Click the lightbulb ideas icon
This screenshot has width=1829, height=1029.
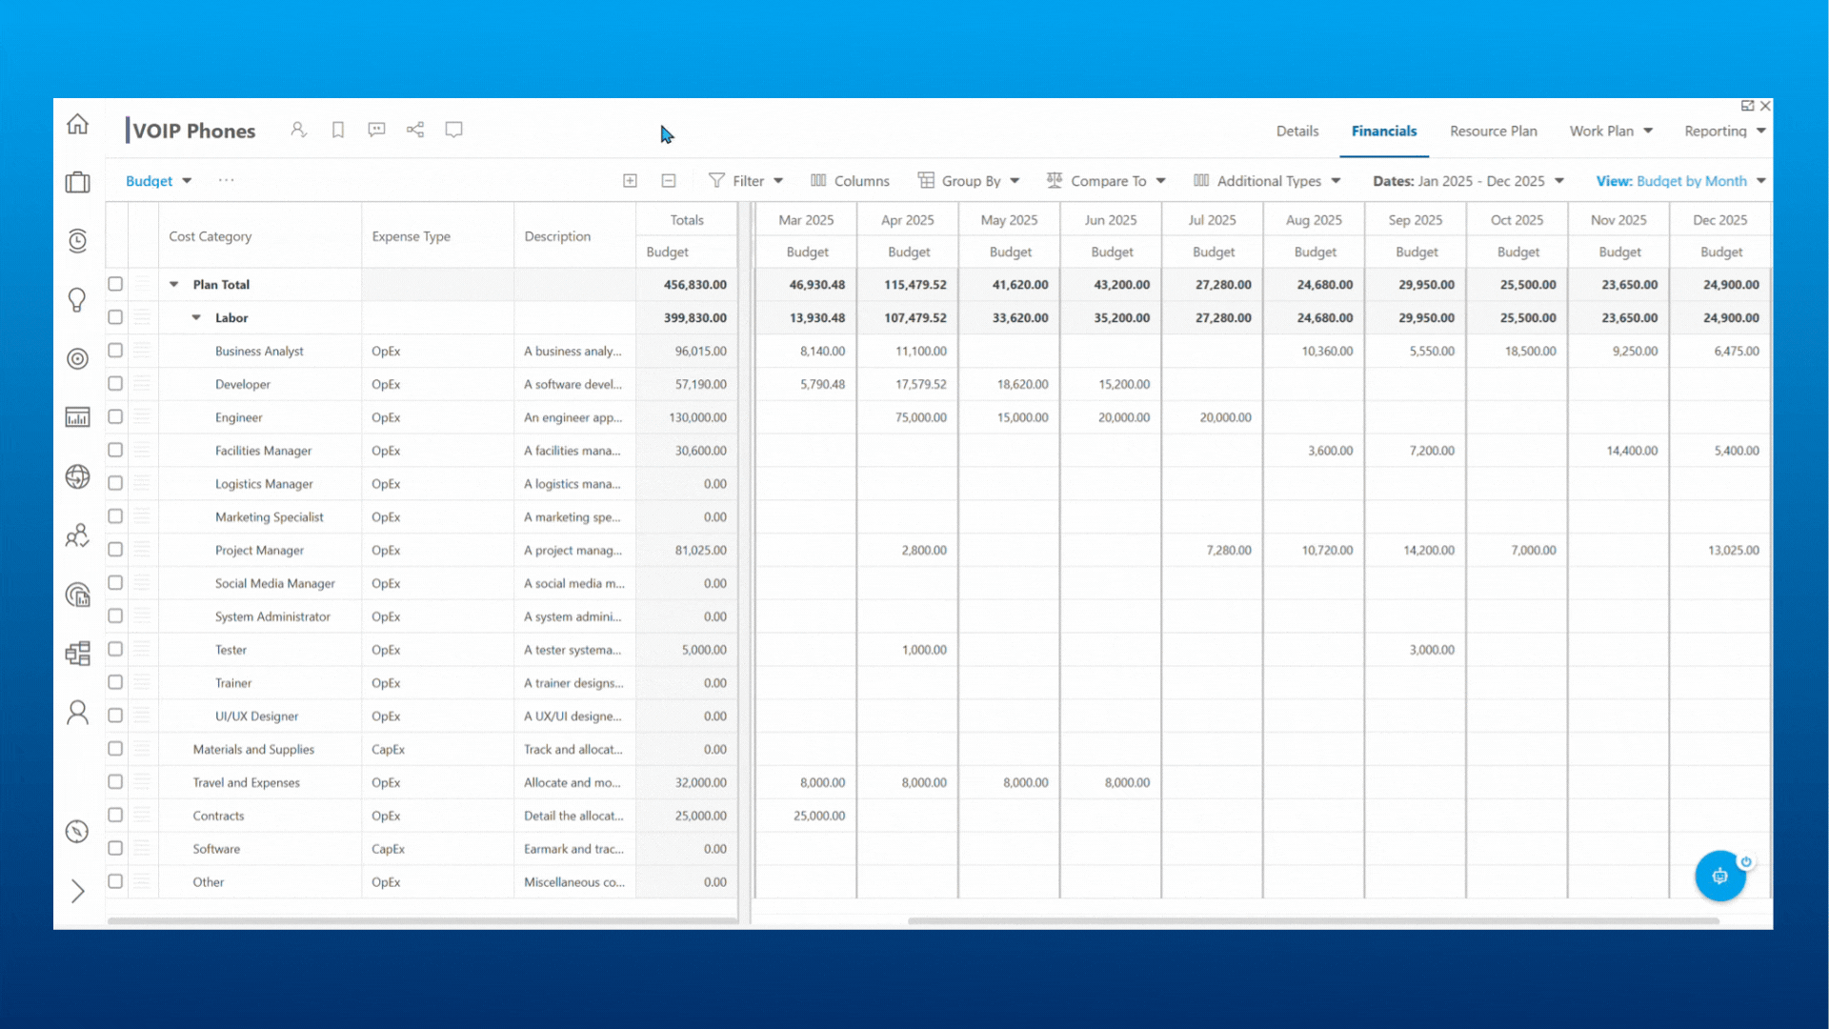[x=77, y=299]
